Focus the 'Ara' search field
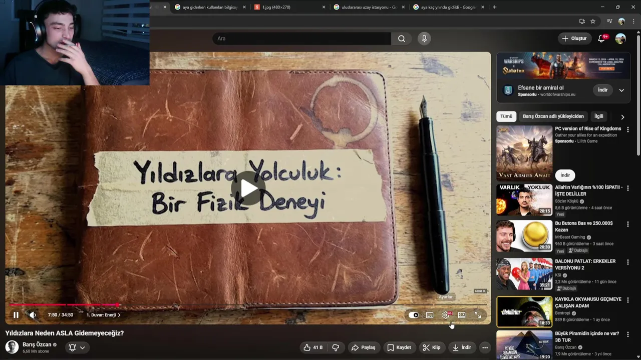641x360 pixels. point(302,38)
